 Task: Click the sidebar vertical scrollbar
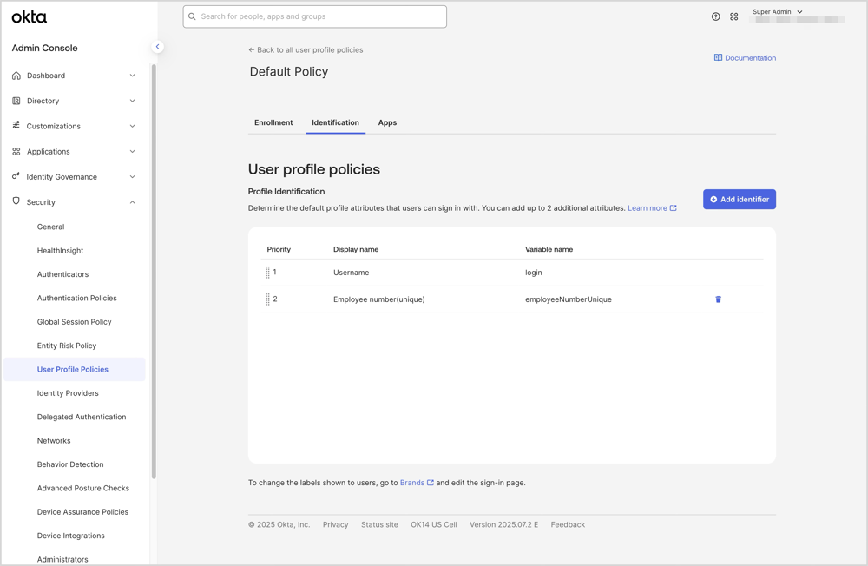pos(154,272)
